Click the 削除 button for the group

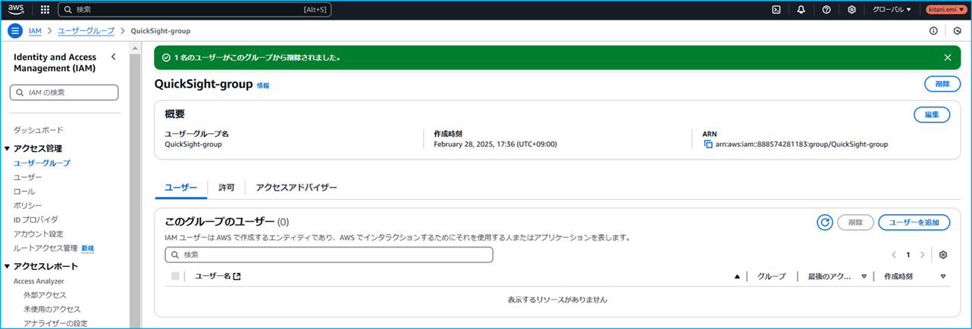click(x=942, y=84)
